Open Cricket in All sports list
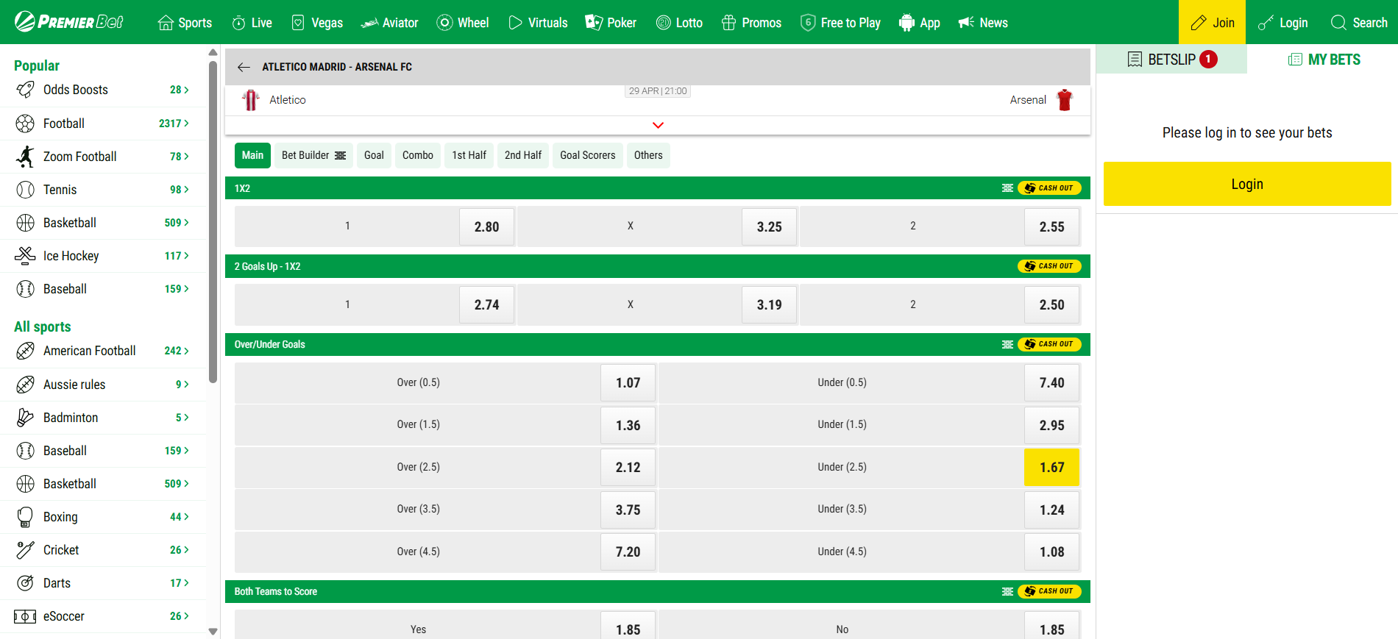 tap(103, 550)
